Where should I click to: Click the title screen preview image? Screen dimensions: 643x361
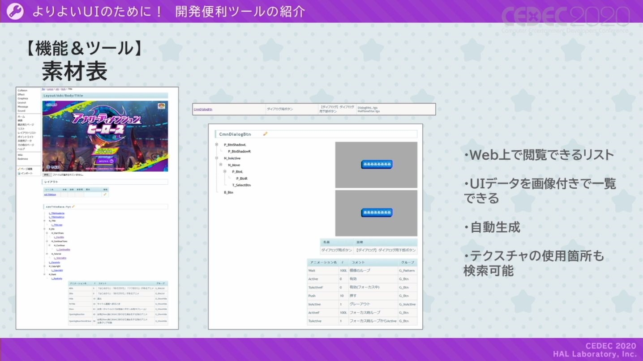pos(105,136)
